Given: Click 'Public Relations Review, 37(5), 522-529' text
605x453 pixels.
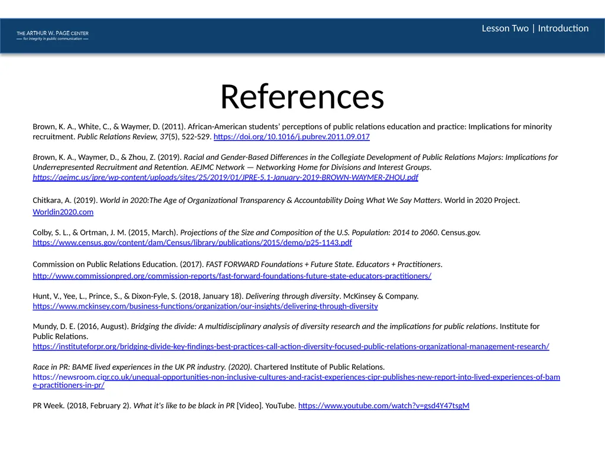Looking at the screenshot, I should 144,137.
